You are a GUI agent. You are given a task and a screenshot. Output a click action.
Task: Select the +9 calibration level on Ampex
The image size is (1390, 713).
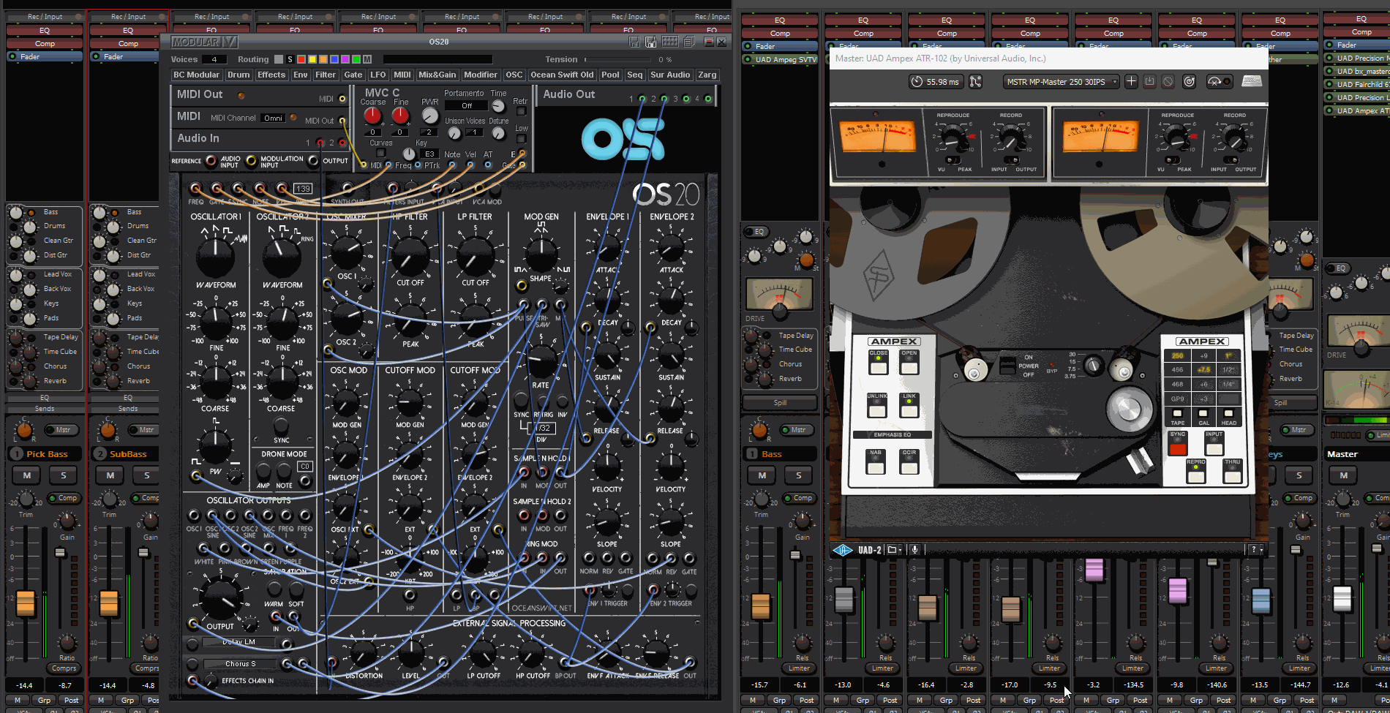(x=1203, y=355)
